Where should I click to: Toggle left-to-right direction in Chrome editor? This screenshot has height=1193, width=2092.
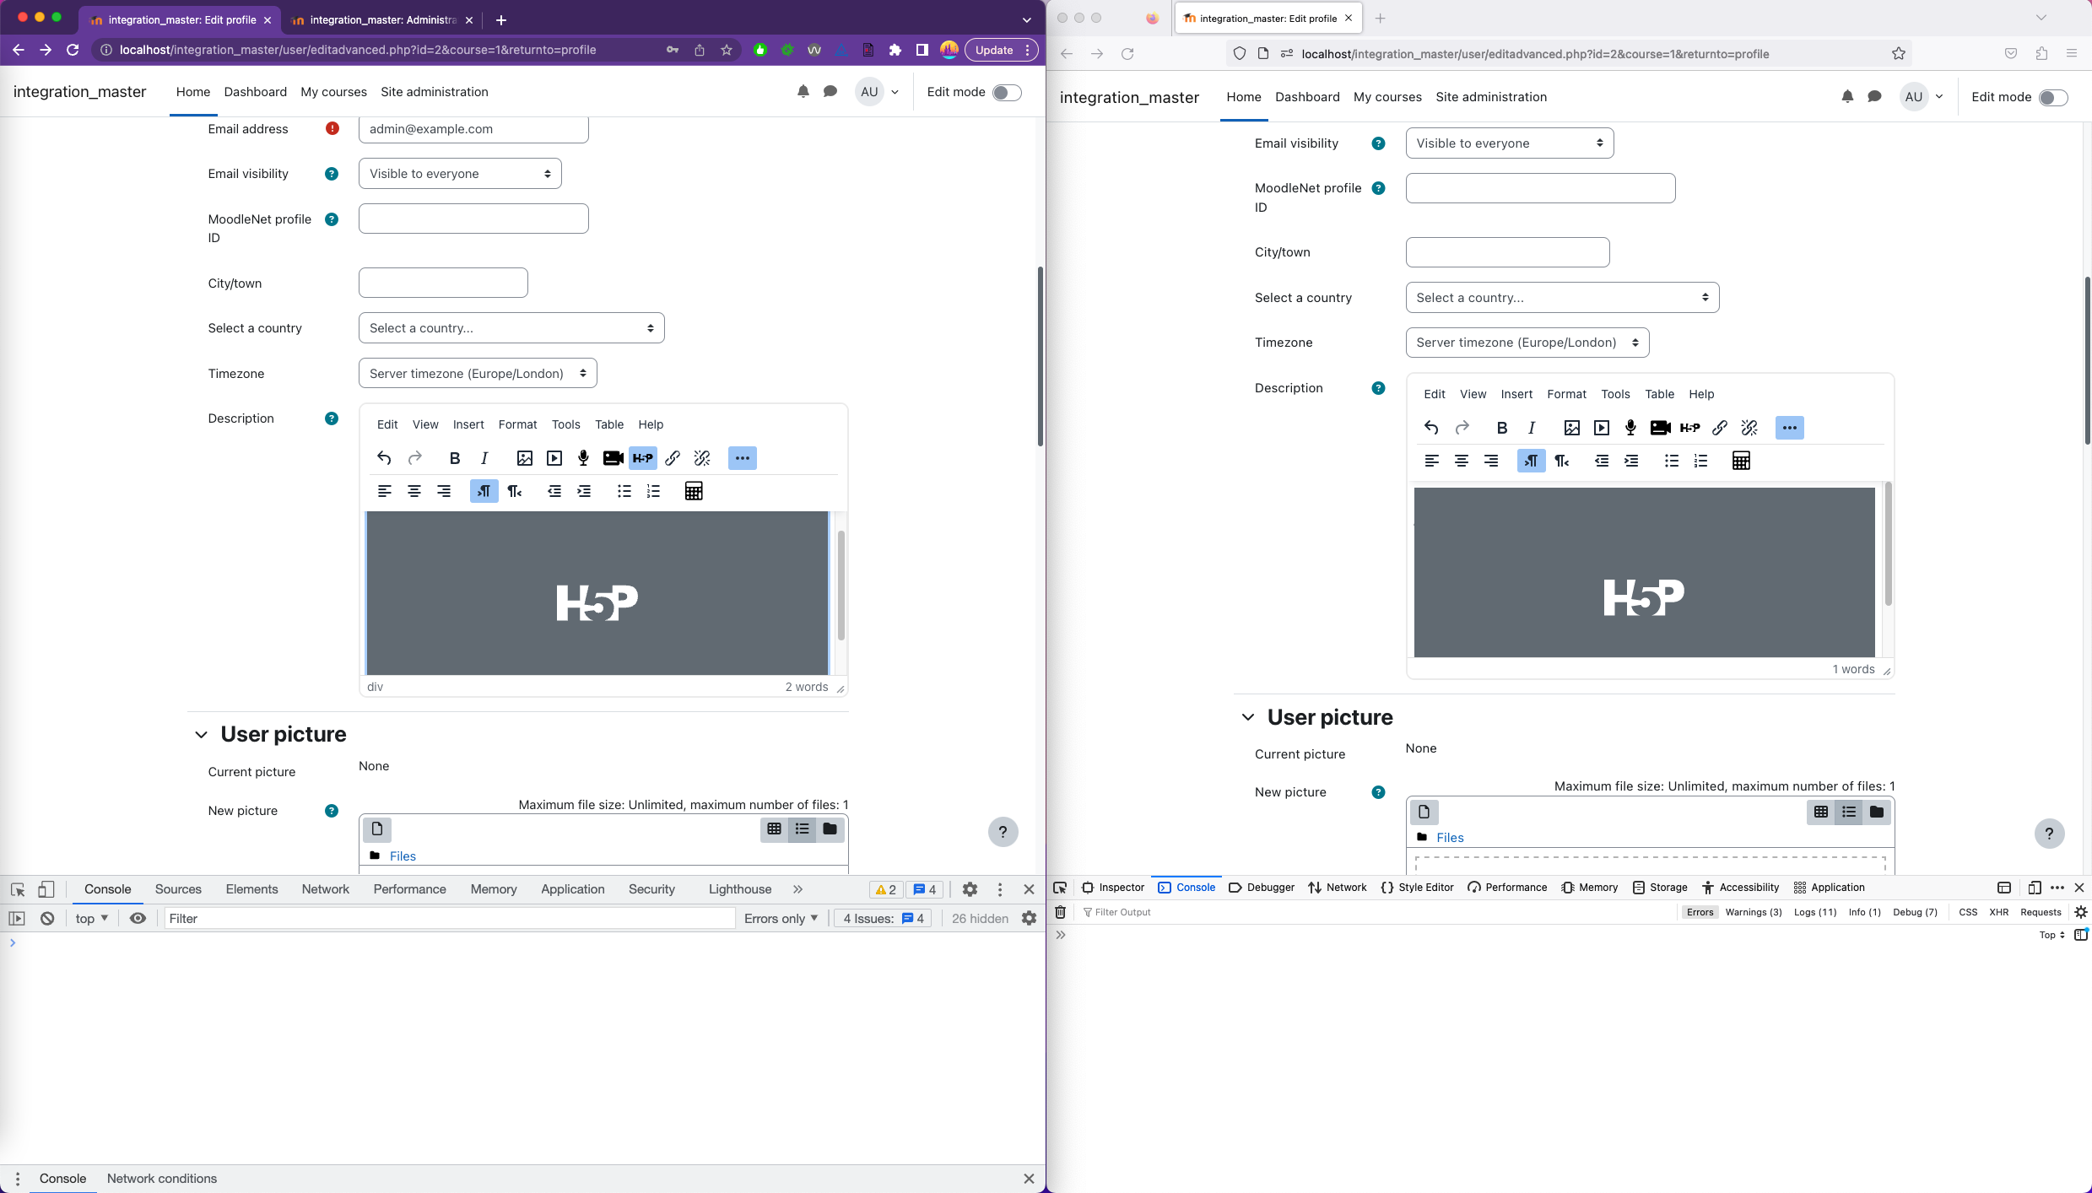(x=484, y=491)
